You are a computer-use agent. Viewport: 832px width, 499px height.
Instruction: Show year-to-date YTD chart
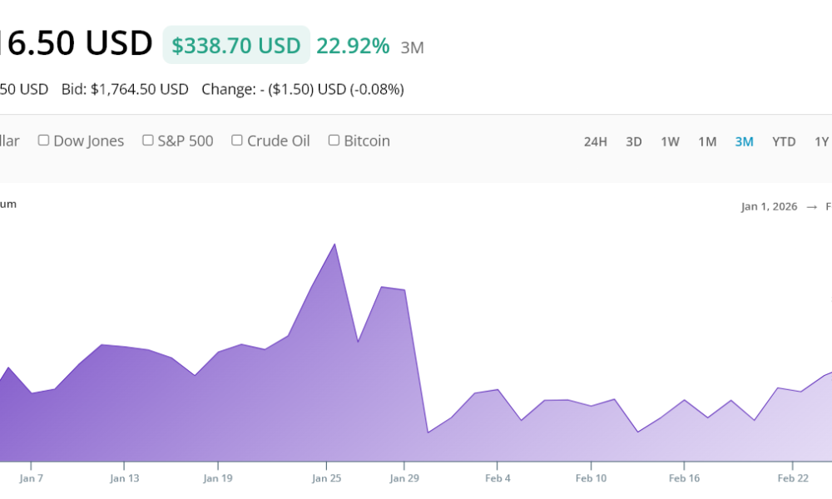click(784, 141)
